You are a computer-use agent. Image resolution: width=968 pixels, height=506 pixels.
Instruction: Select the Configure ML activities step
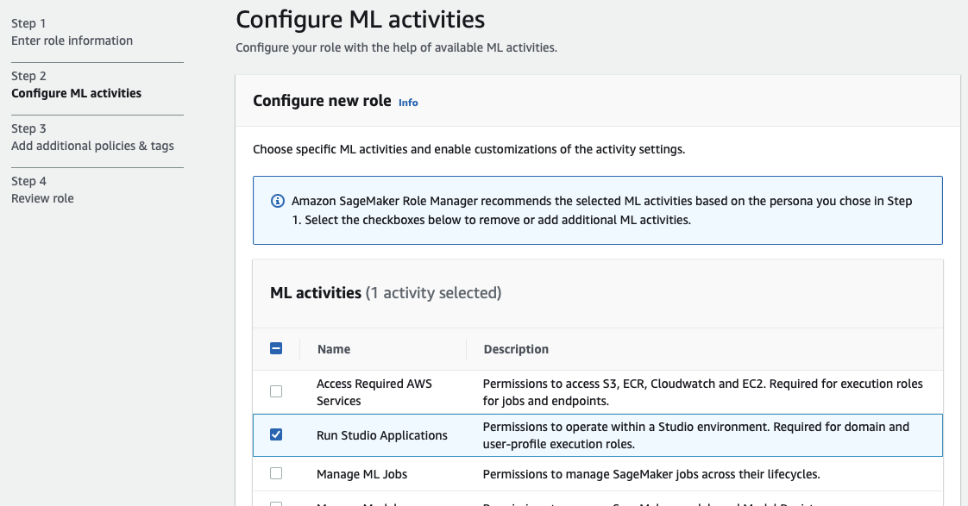click(x=76, y=93)
